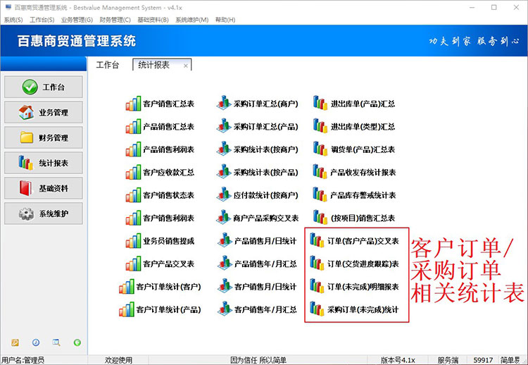
Task: Open the 采购订单(未完成)统计 report icon
Action: coord(317,309)
